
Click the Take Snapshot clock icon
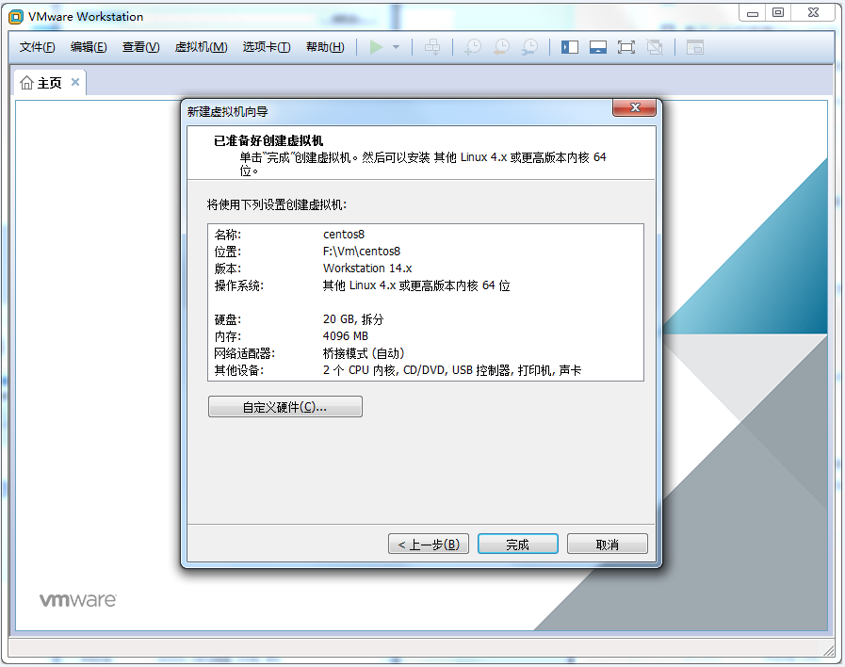473,47
